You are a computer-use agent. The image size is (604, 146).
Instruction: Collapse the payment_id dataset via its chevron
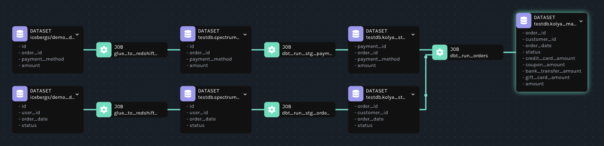coord(413,35)
